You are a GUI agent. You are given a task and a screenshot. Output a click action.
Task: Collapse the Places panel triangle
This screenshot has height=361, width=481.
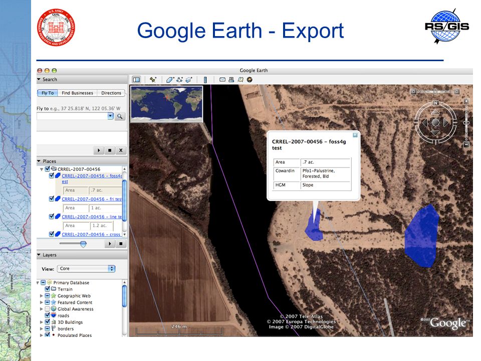(39, 161)
